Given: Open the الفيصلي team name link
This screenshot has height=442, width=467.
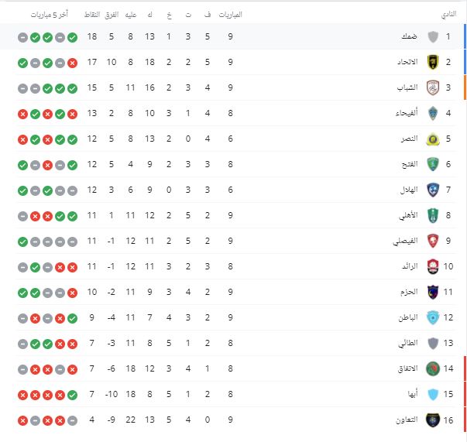Looking at the screenshot, I should tap(405, 241).
